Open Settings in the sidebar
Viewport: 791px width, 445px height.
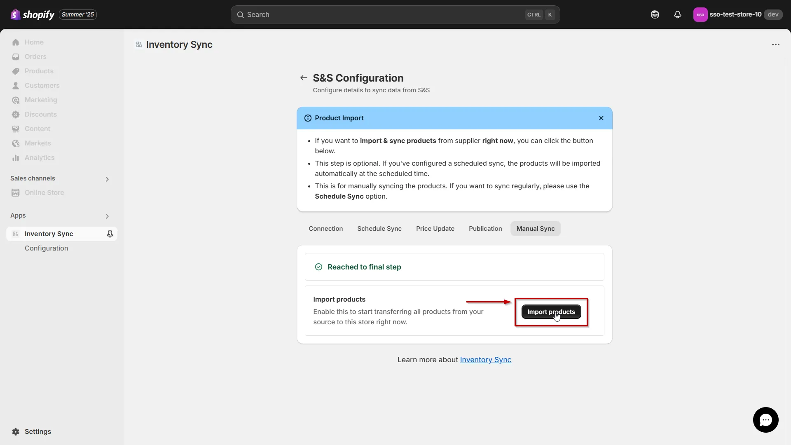tap(38, 432)
